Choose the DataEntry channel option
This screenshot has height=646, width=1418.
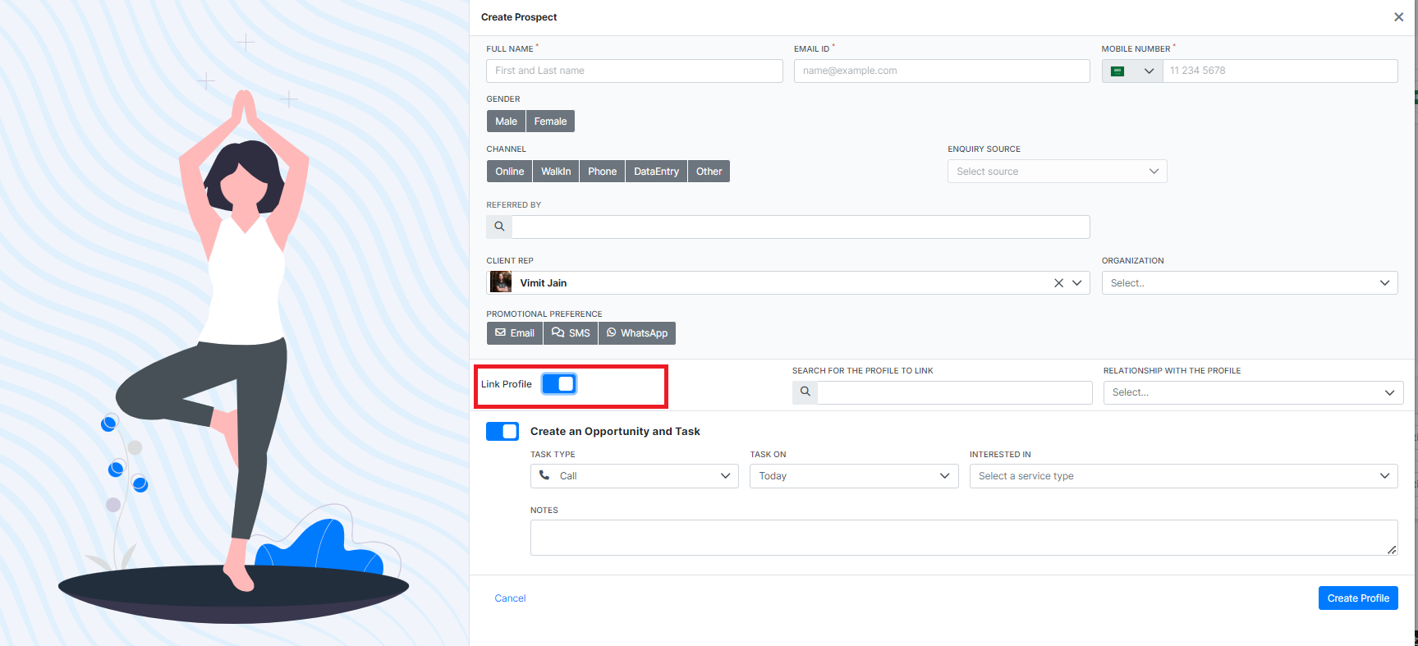656,172
